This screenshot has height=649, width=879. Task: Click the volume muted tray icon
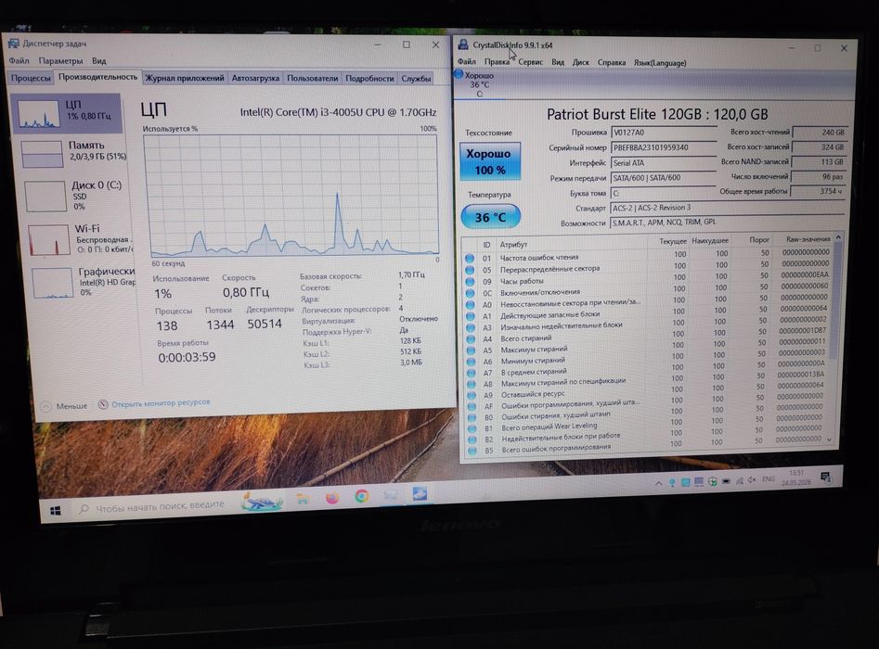(752, 480)
